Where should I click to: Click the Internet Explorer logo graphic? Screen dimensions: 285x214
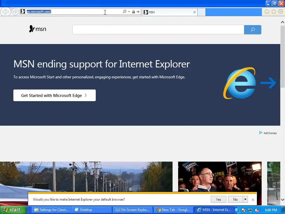click(240, 83)
